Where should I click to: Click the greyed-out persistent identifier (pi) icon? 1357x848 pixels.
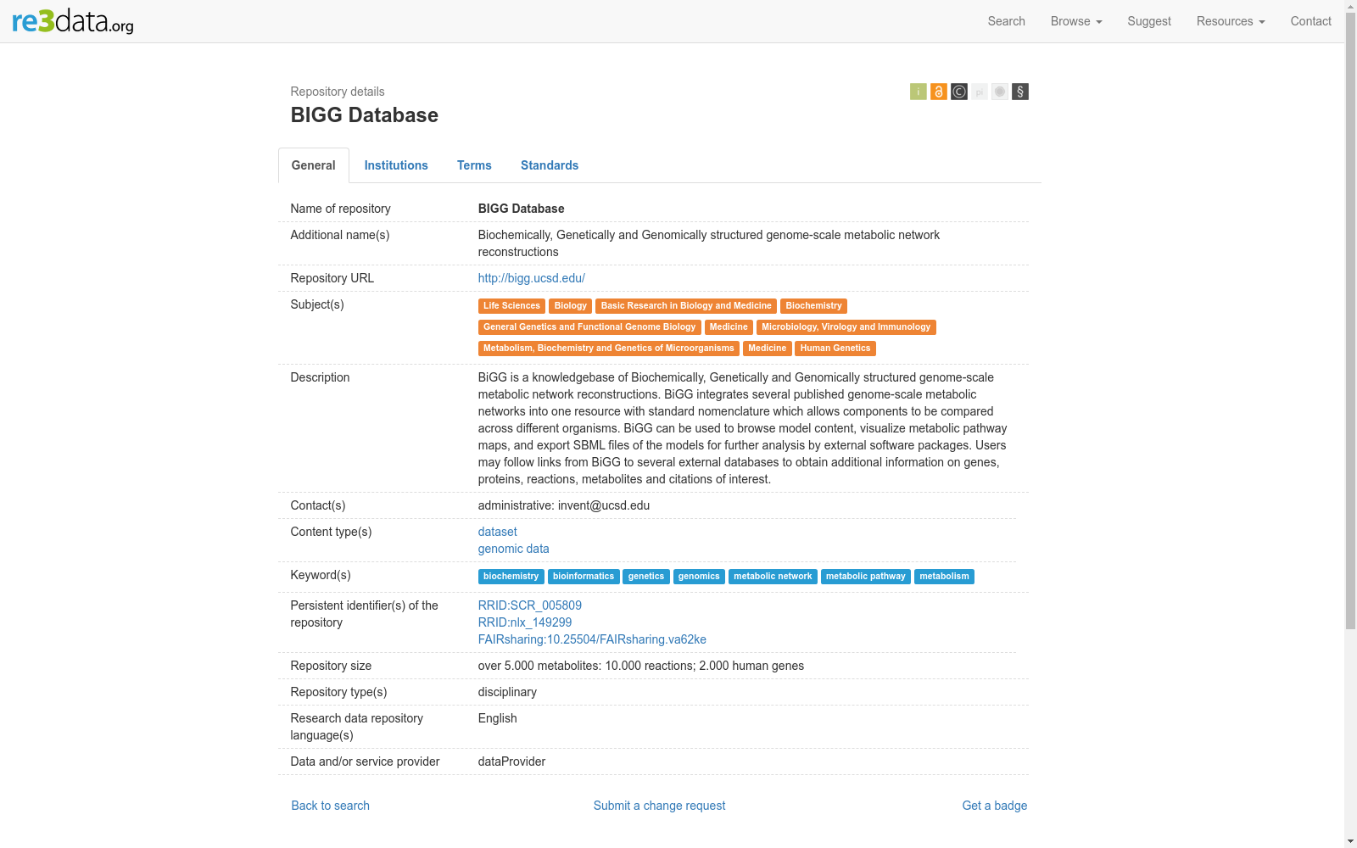980,92
